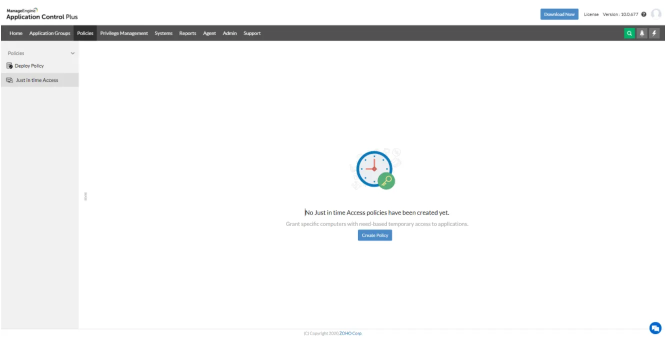The width and height of the screenshot is (666, 337).
Task: Open quick actions via the lightning bolt icon
Action: (x=654, y=33)
